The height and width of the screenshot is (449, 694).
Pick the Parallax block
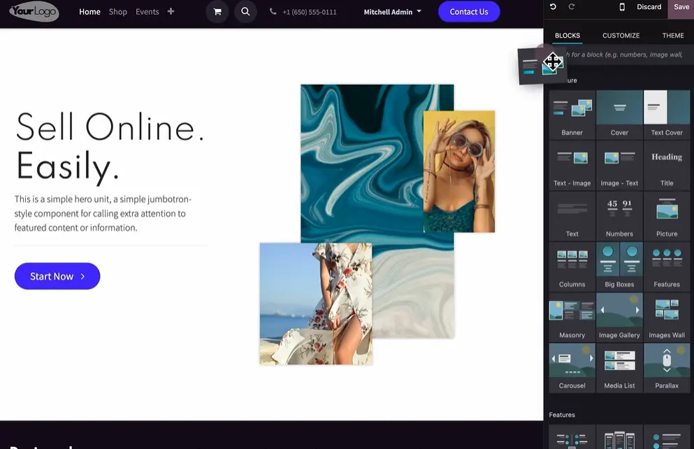click(667, 366)
